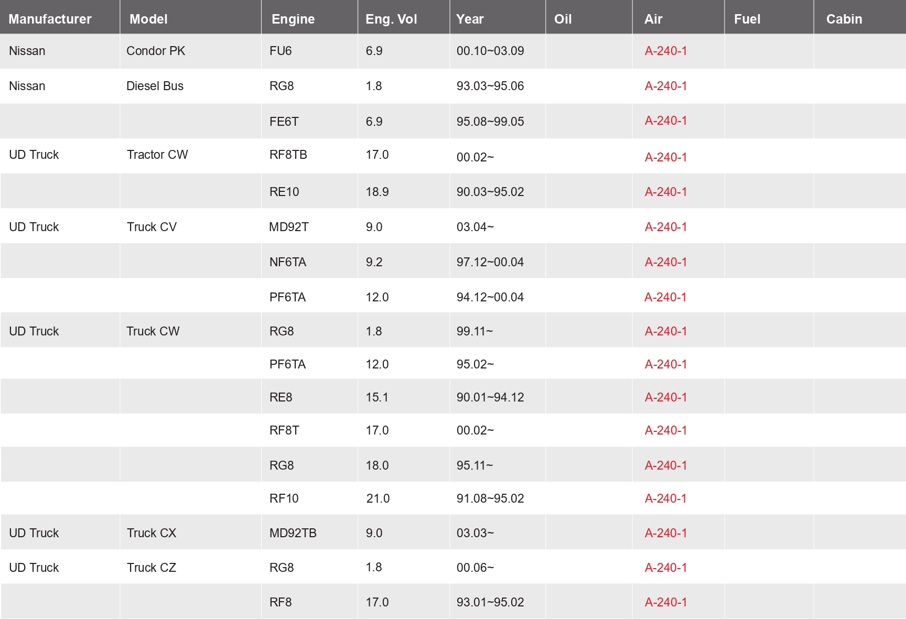Select the Eng. Vol column header
The width and height of the screenshot is (906, 619).
tap(391, 19)
